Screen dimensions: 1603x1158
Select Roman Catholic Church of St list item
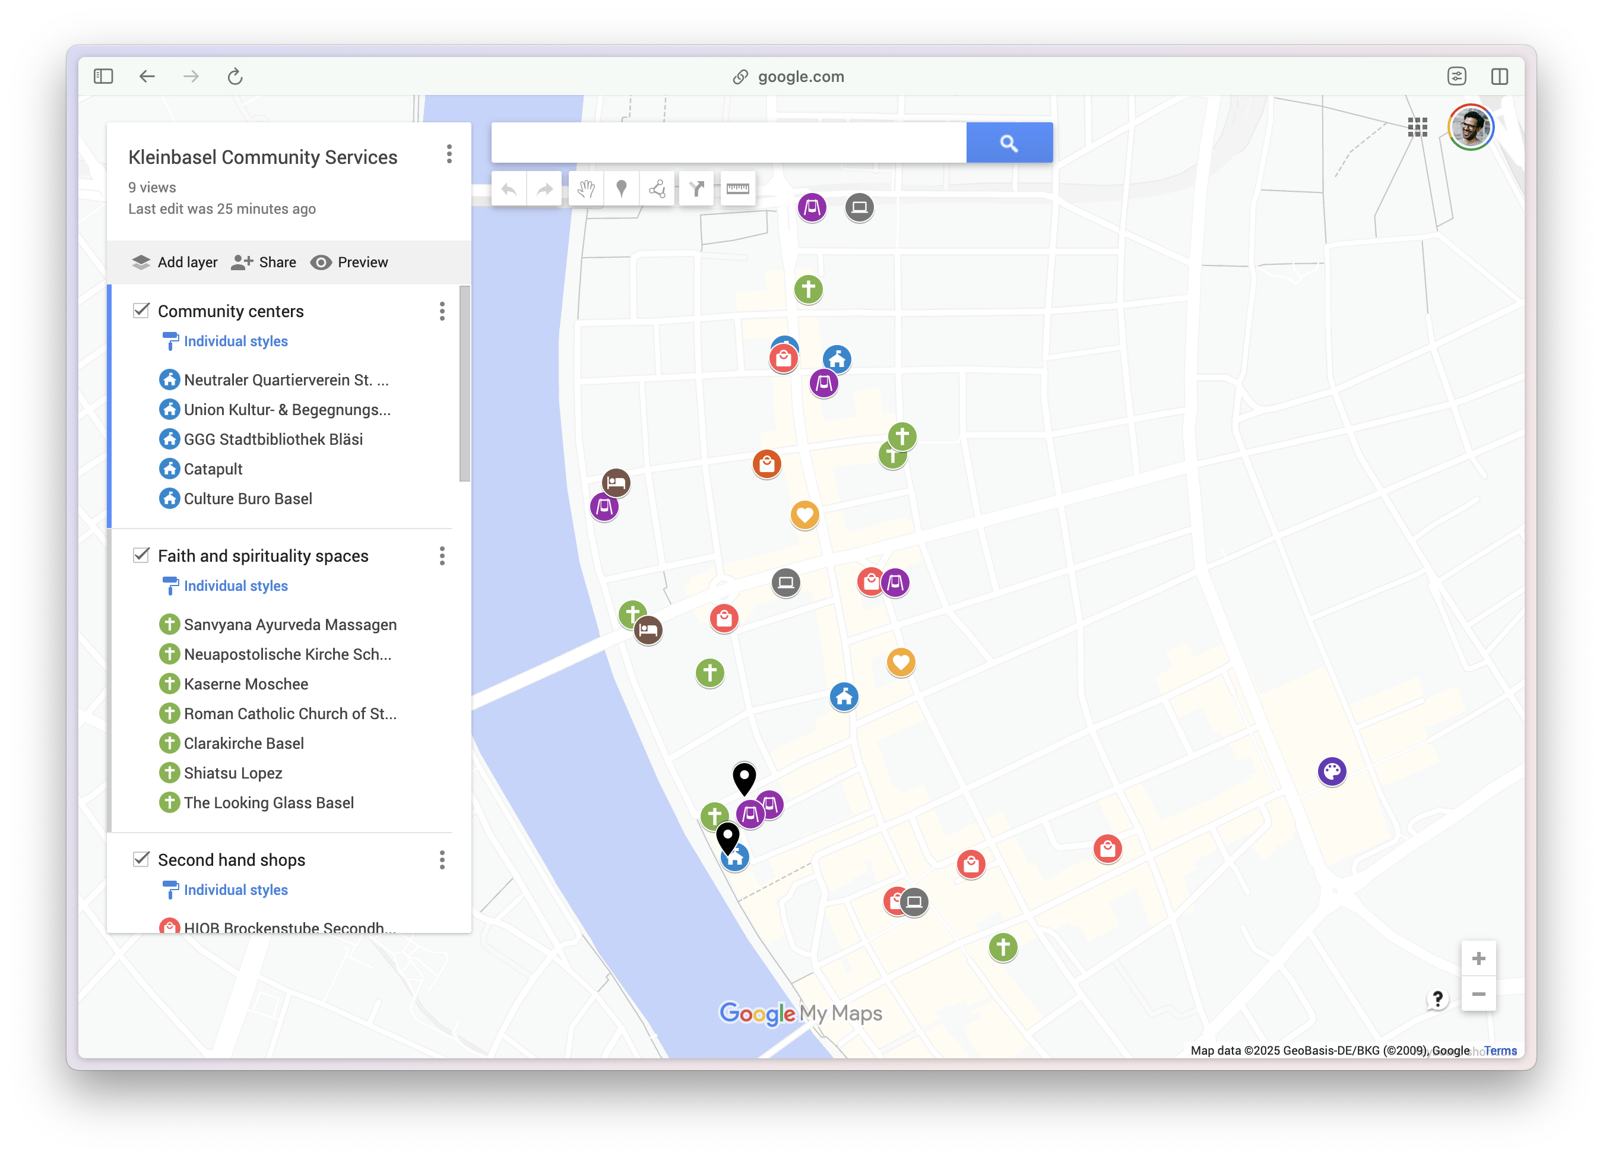[290, 713]
